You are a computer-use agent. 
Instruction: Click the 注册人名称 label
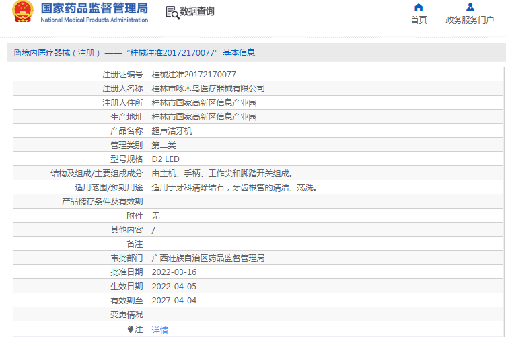(122, 88)
